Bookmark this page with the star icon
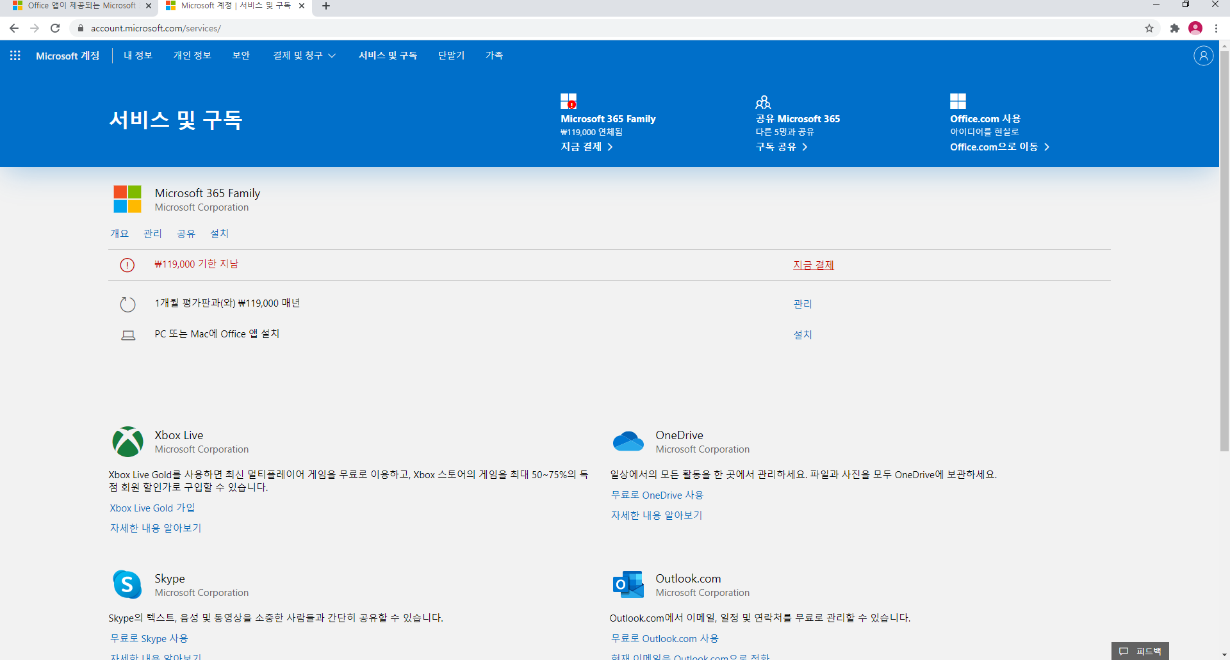The image size is (1230, 660). click(1149, 28)
